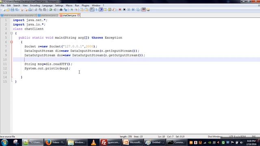Open the Edit menu
Screen dimensions: 260x146
pos(9,5)
